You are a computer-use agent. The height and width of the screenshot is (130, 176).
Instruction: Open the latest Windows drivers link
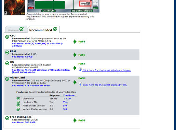107,70
